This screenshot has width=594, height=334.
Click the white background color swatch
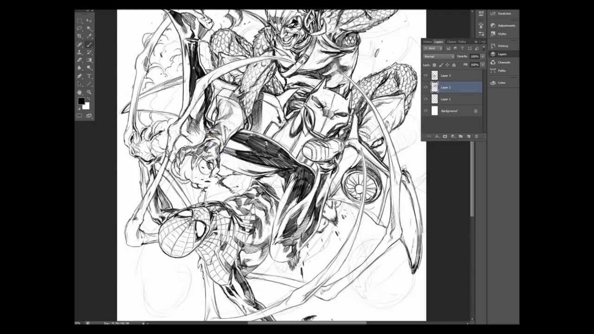[87, 107]
